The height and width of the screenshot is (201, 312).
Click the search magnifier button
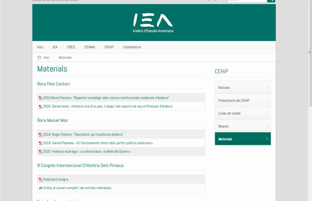pos(271,1)
